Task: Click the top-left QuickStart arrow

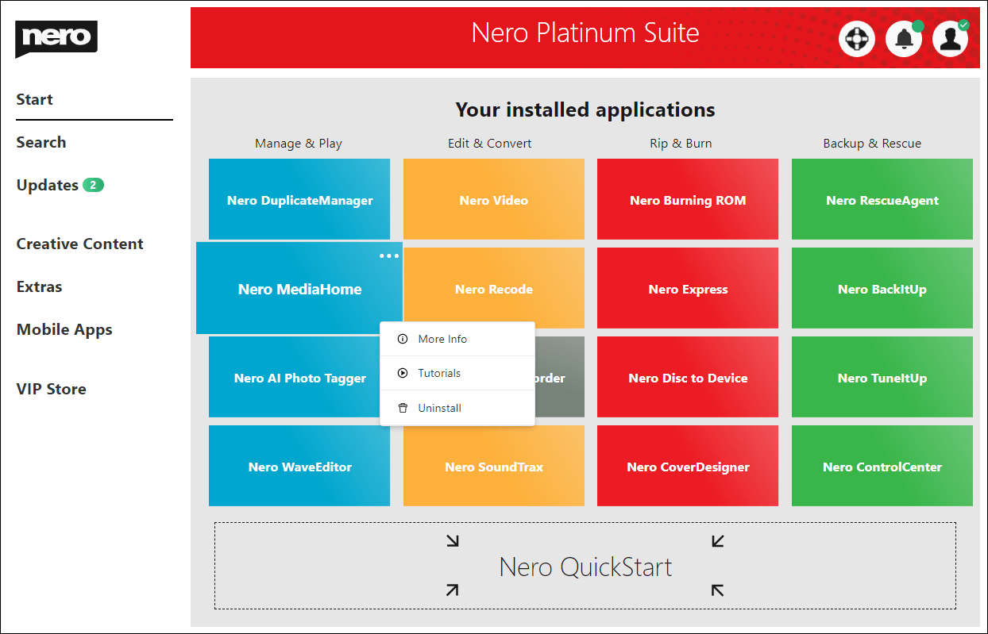Action: (x=452, y=540)
